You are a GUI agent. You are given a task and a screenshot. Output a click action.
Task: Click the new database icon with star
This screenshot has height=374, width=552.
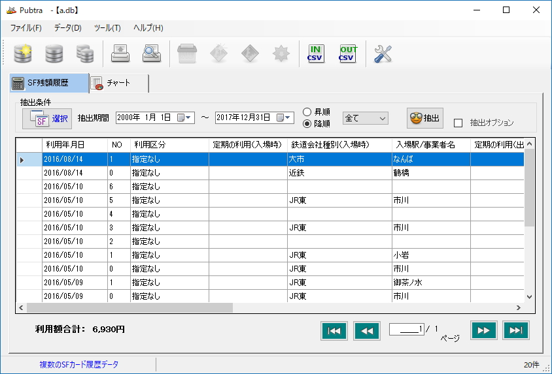(23, 54)
